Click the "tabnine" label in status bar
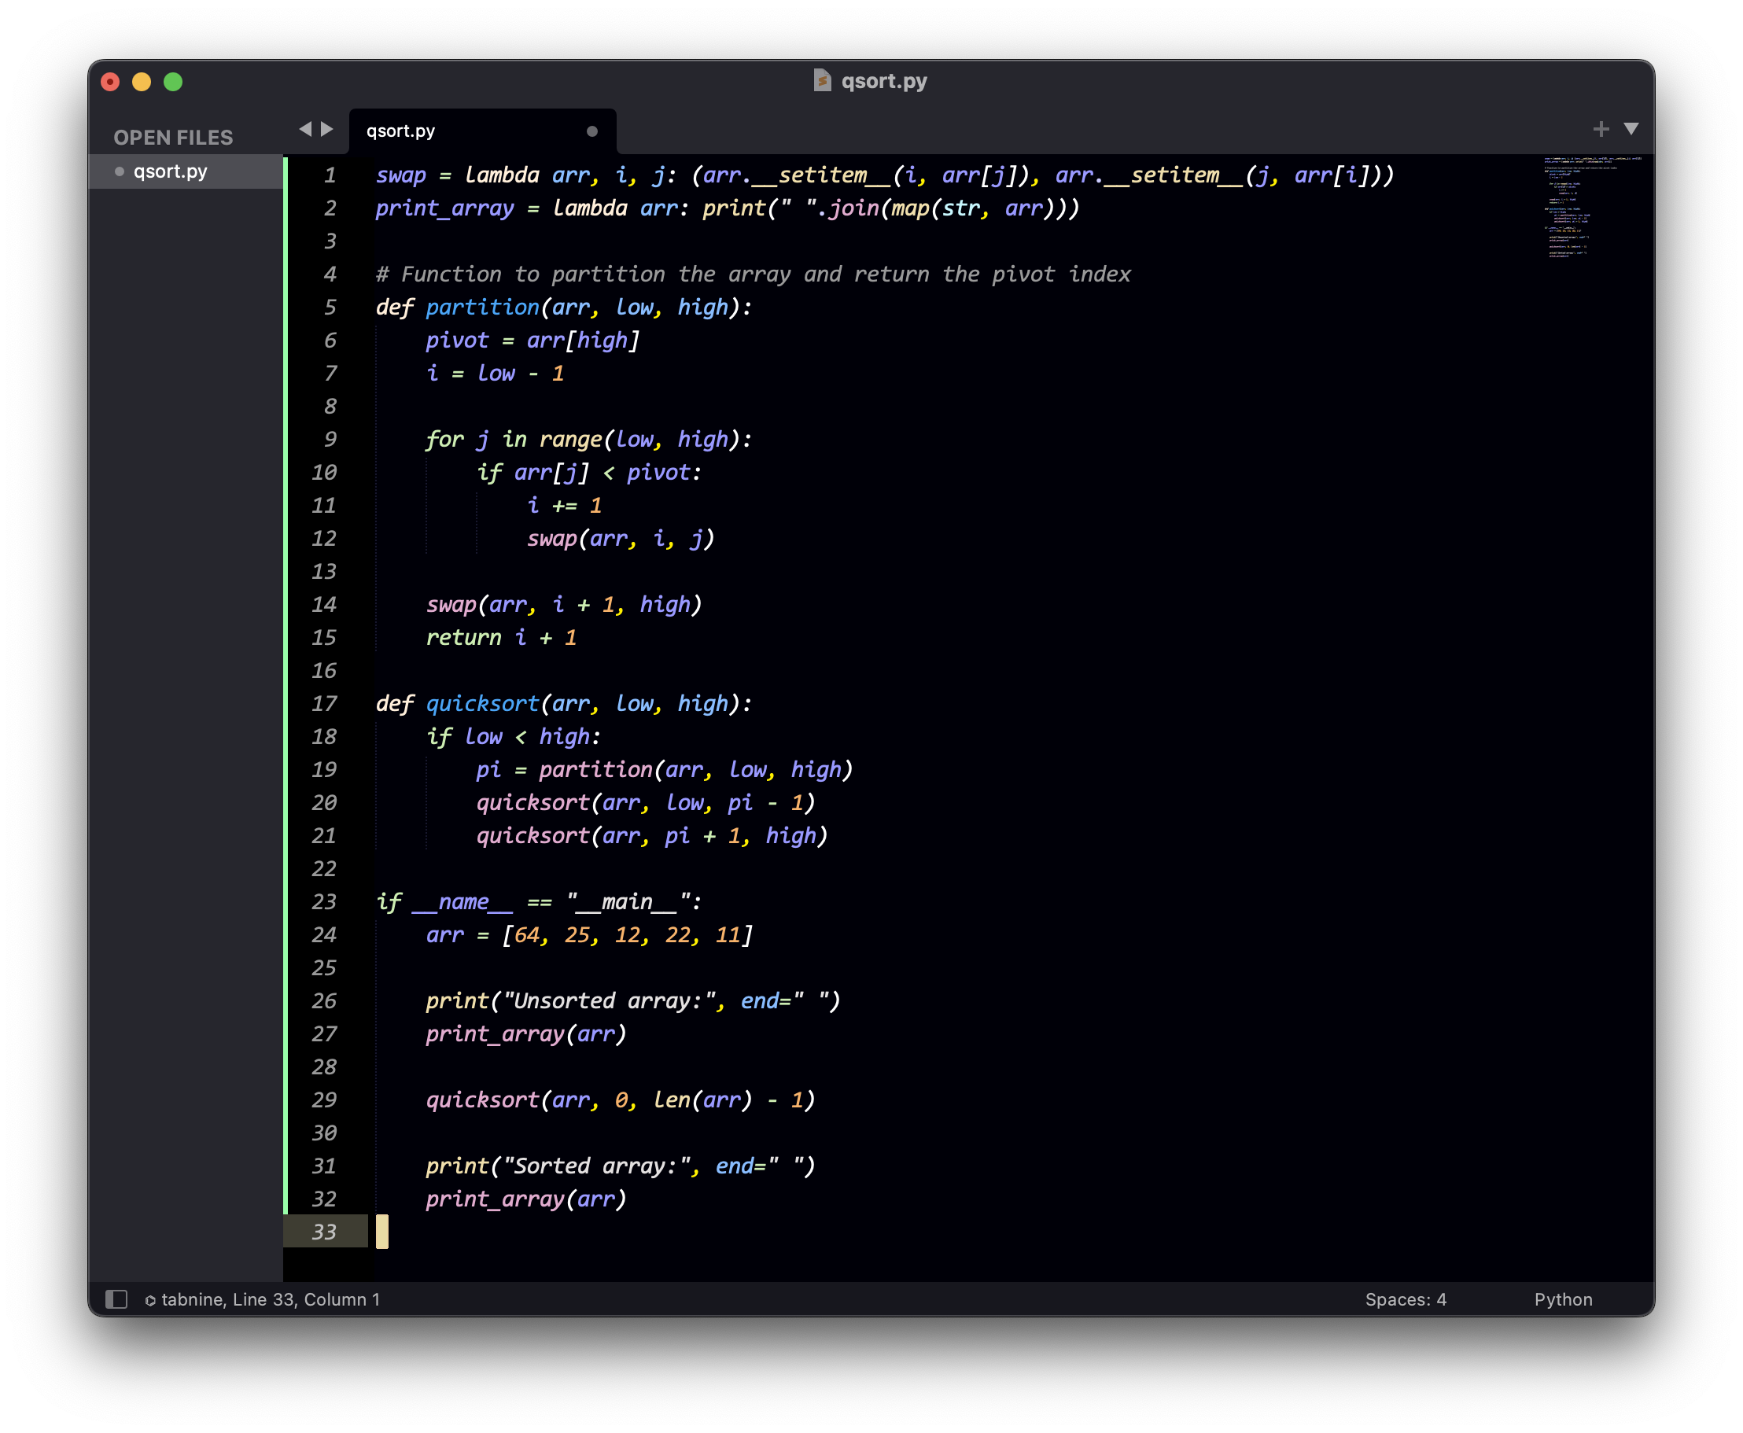 click(191, 1299)
